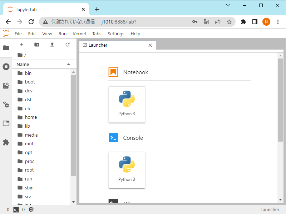Launch a Python 3 notebook
Viewport: 286px width, 214px height.
point(127,105)
